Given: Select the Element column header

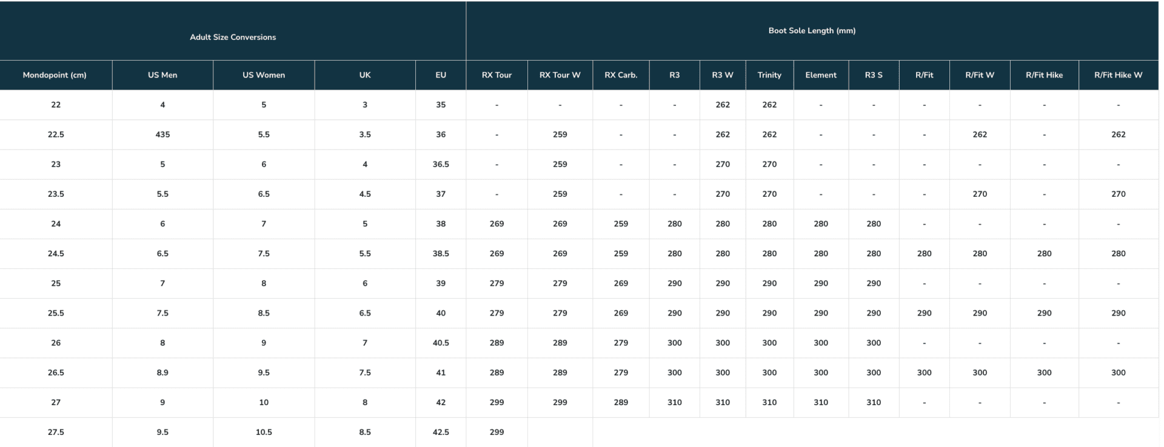Looking at the screenshot, I should tap(821, 75).
